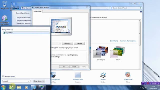This screenshot has width=160, height=90.
Task: Cancel the Screen Saver Settings dialog
Action: coord(74,67)
